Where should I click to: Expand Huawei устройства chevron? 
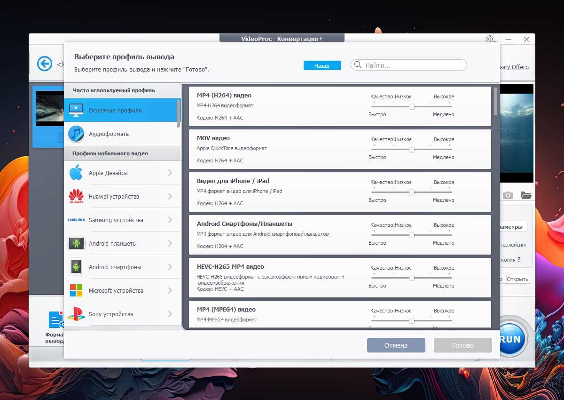tap(170, 196)
